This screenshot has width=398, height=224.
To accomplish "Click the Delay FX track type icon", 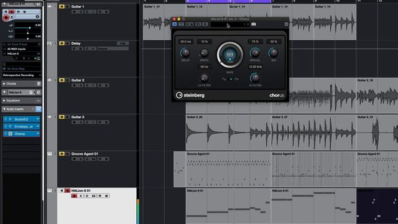I will click(x=50, y=44).
